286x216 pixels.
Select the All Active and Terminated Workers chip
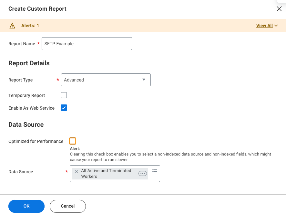pos(106,173)
